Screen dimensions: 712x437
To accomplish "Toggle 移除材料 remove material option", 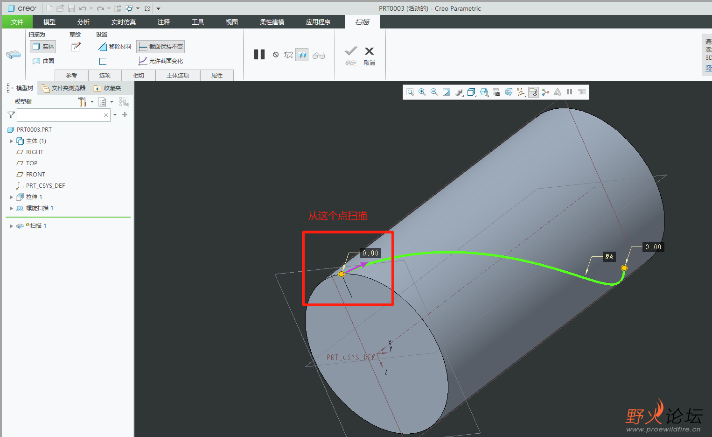I will pos(115,47).
